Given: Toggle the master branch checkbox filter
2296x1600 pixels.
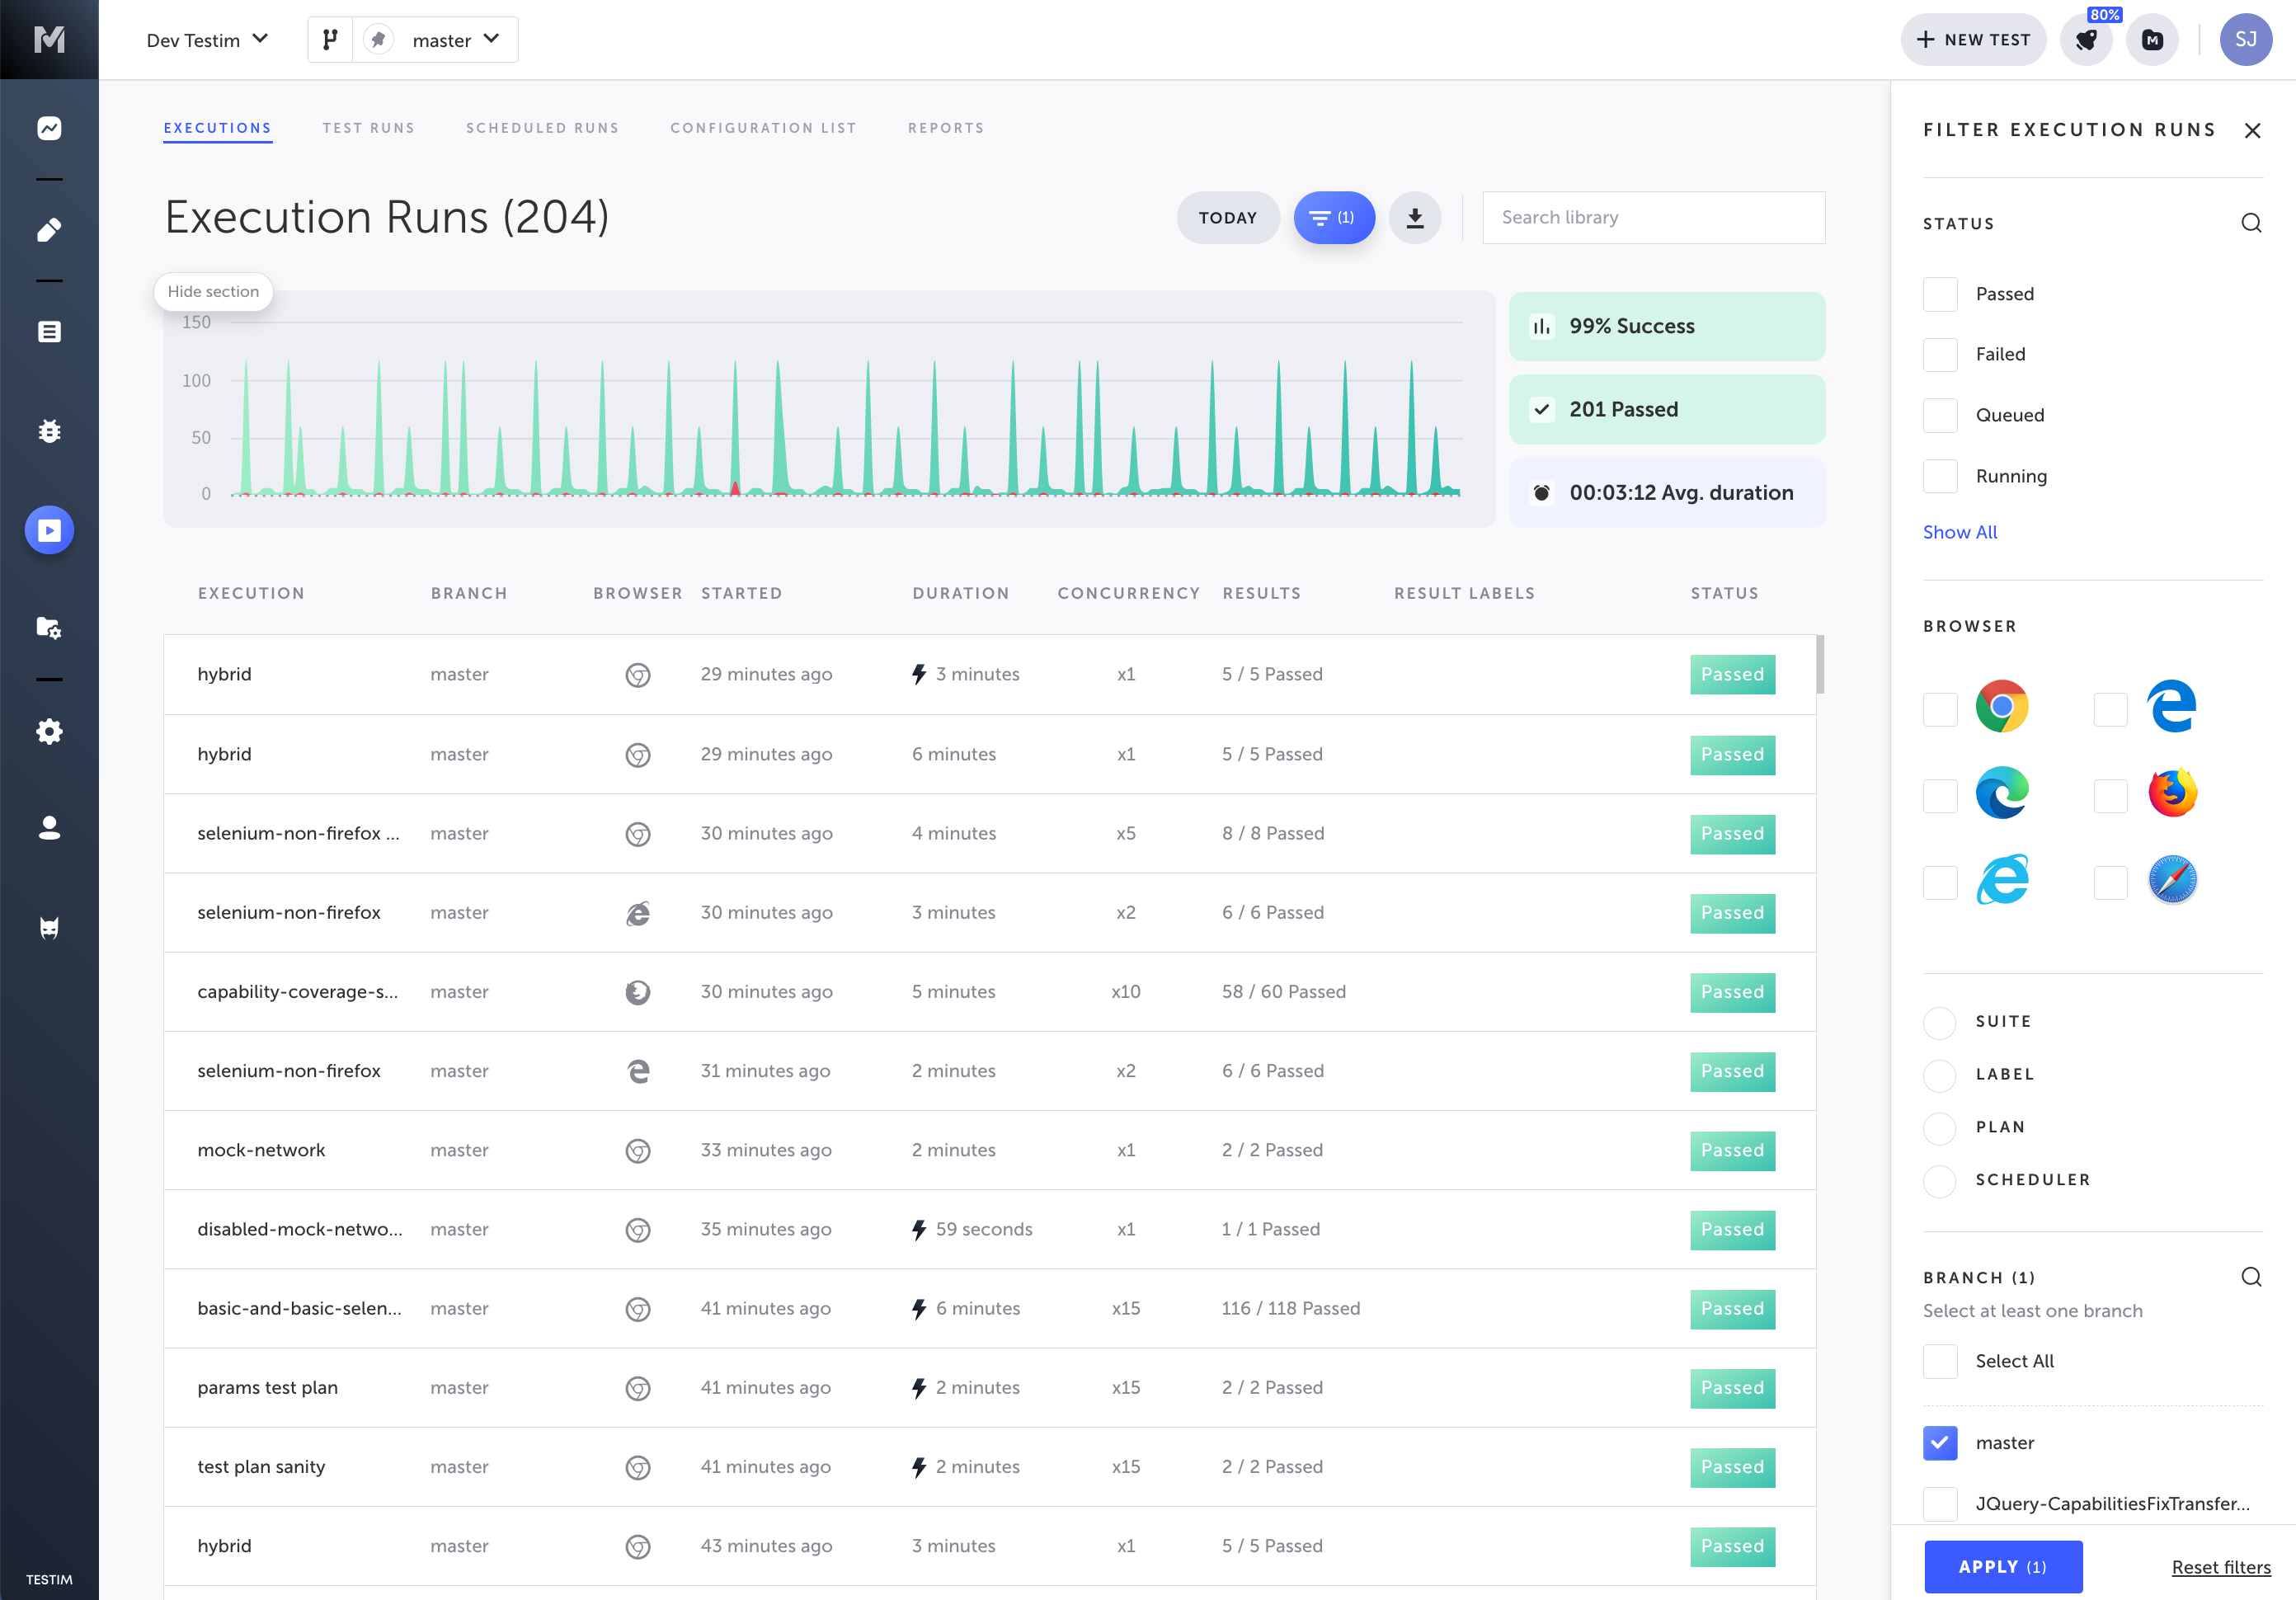Looking at the screenshot, I should [1940, 1443].
